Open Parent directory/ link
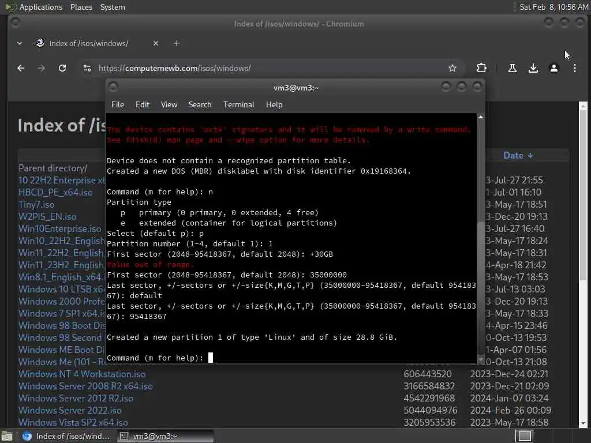The image size is (591, 443). [x=53, y=168]
